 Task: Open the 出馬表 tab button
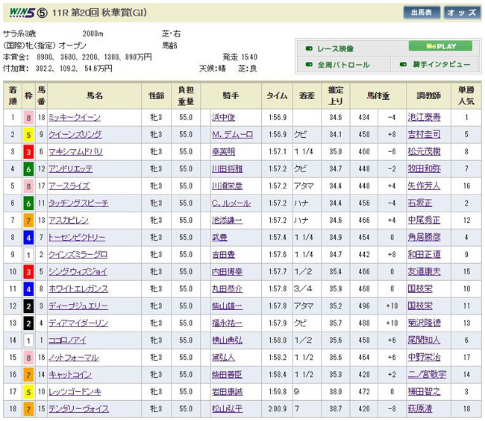422,13
